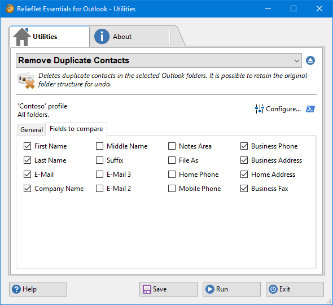The width and height of the screenshot is (333, 305).
Task: Click the Configure sliders icon
Action: click(259, 109)
